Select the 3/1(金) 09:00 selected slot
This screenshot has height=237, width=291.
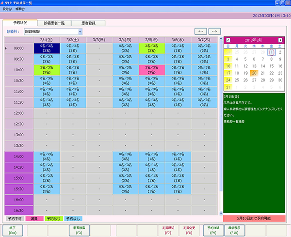tap(47, 48)
